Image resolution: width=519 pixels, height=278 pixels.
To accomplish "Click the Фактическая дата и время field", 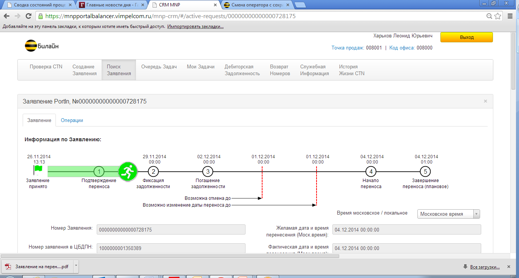I will click(406, 248).
